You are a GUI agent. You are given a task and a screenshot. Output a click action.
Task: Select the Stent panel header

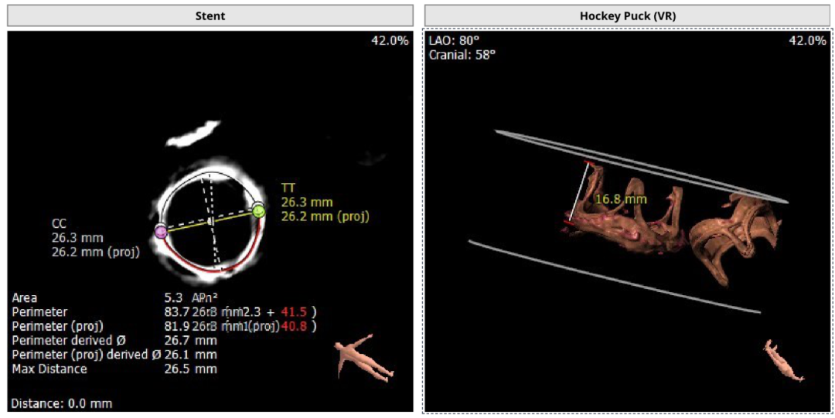[210, 15]
